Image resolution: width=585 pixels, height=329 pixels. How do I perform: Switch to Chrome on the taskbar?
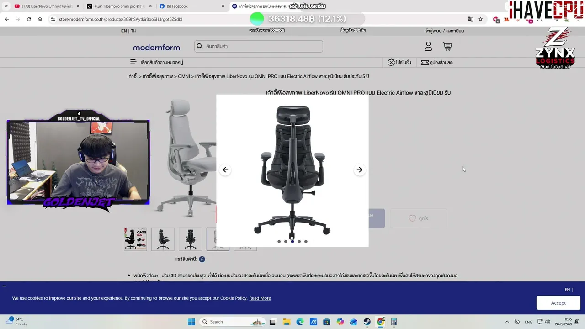[381, 322]
